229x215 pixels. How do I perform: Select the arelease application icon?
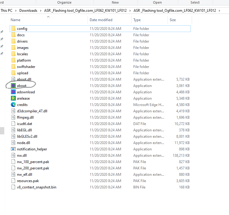coord(13,98)
